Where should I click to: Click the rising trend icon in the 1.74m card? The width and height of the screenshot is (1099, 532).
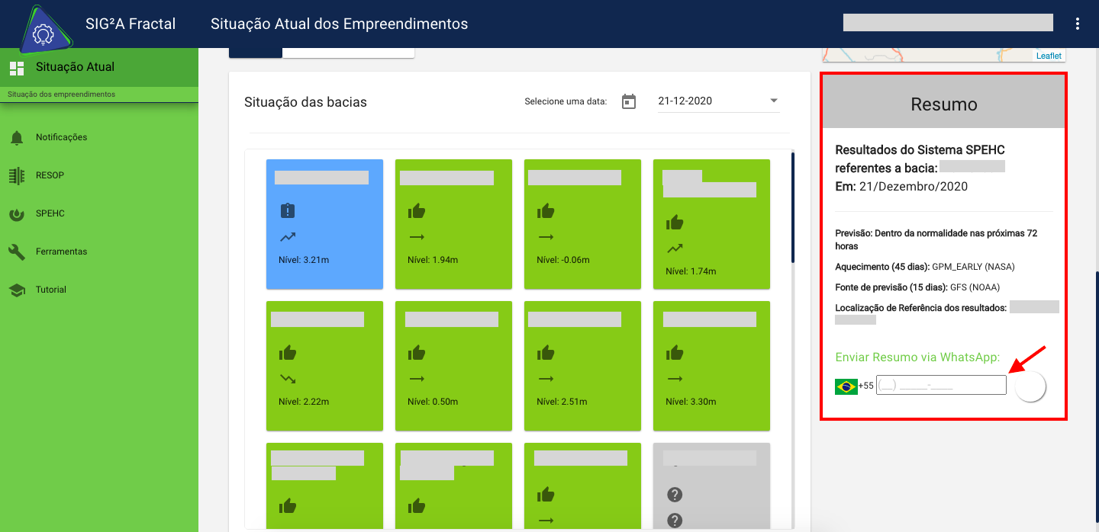(675, 248)
